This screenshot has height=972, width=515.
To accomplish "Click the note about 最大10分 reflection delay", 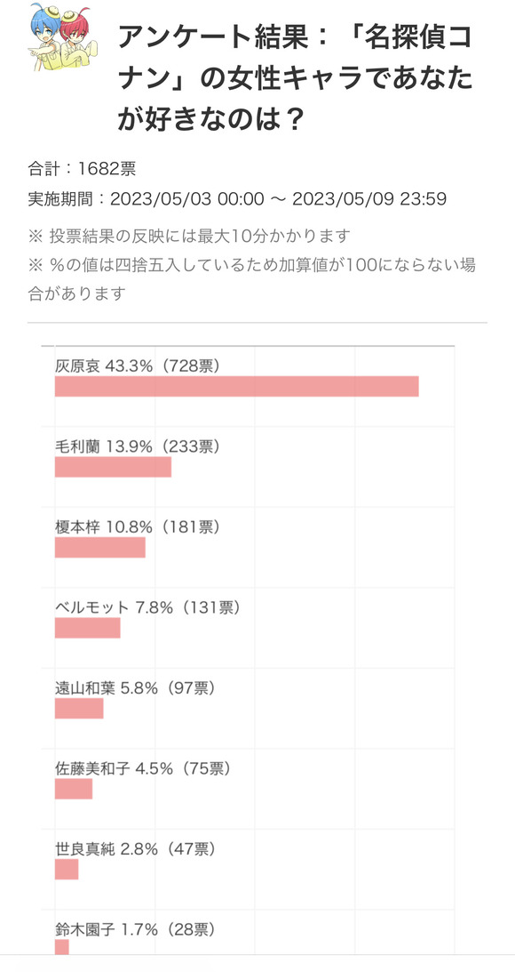I will tap(189, 236).
